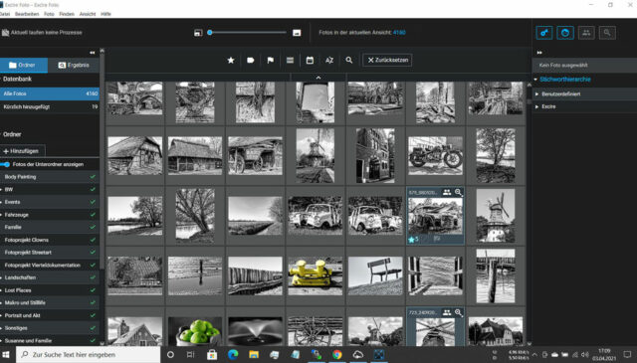Open search panel icon top right

(x=607, y=33)
